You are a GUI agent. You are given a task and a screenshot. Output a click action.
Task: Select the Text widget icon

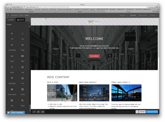coord(22,34)
